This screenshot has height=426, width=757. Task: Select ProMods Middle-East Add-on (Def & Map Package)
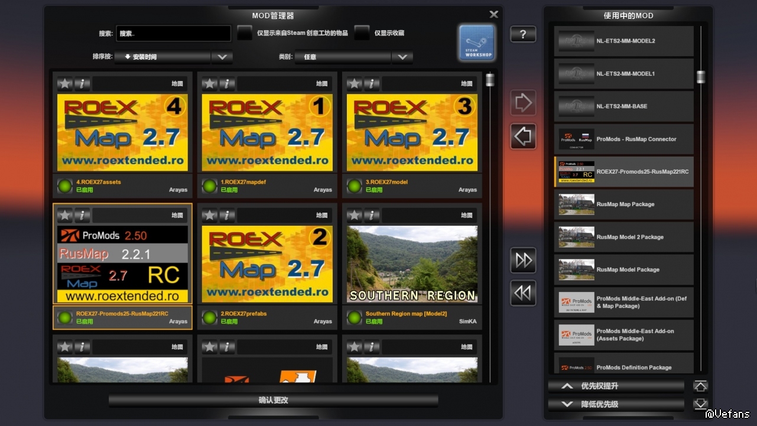tap(623, 303)
